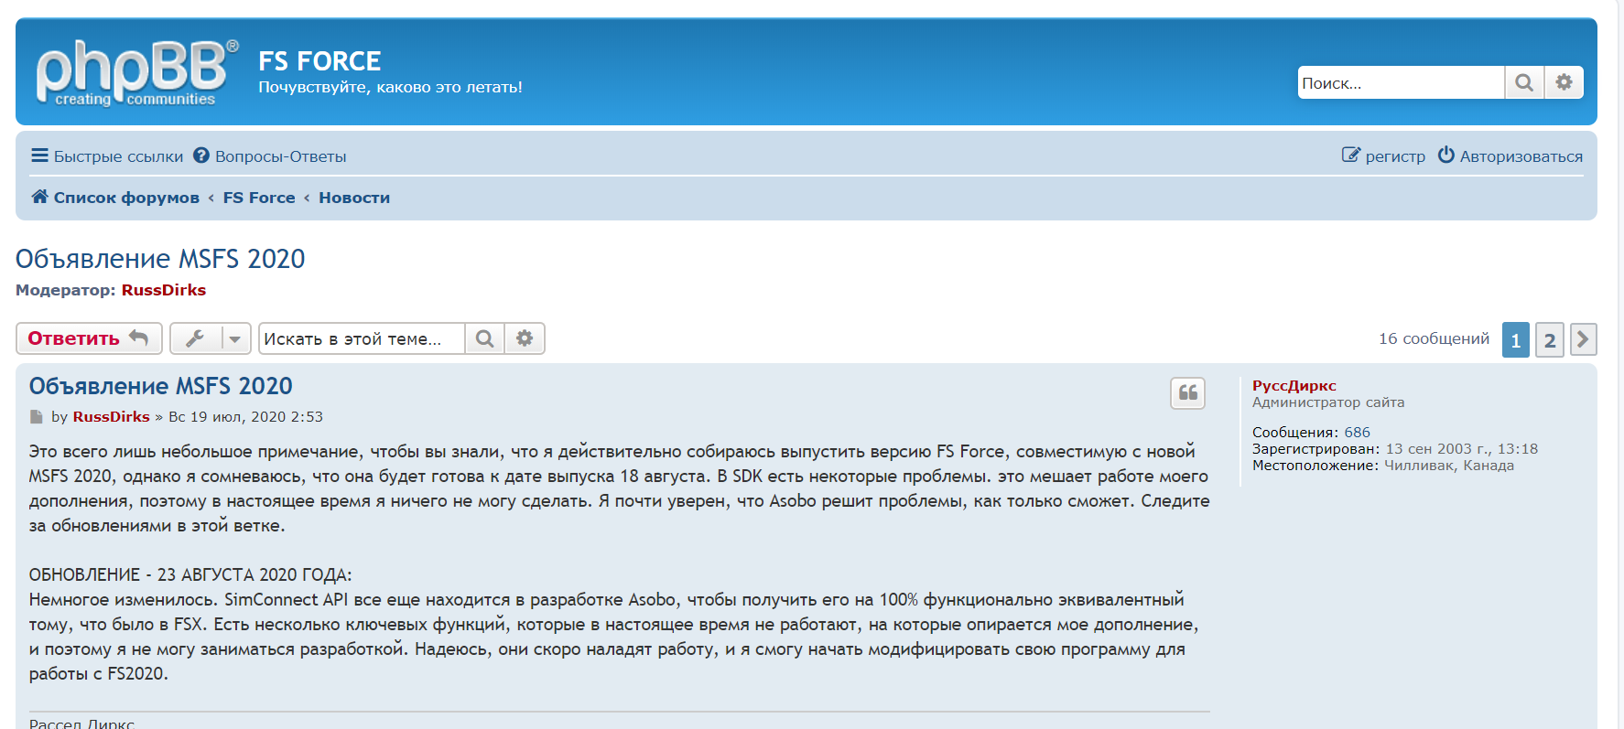Go to next page using arrow button
1624x729 pixels.
pyautogui.click(x=1584, y=339)
